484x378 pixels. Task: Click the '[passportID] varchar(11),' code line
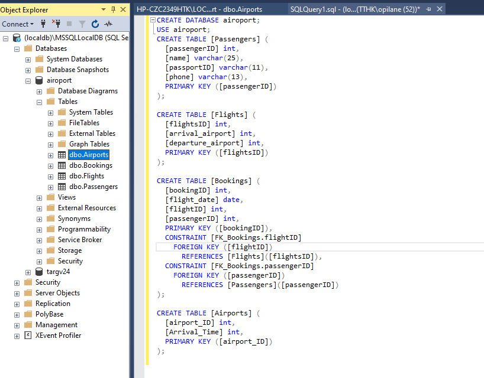click(217, 67)
